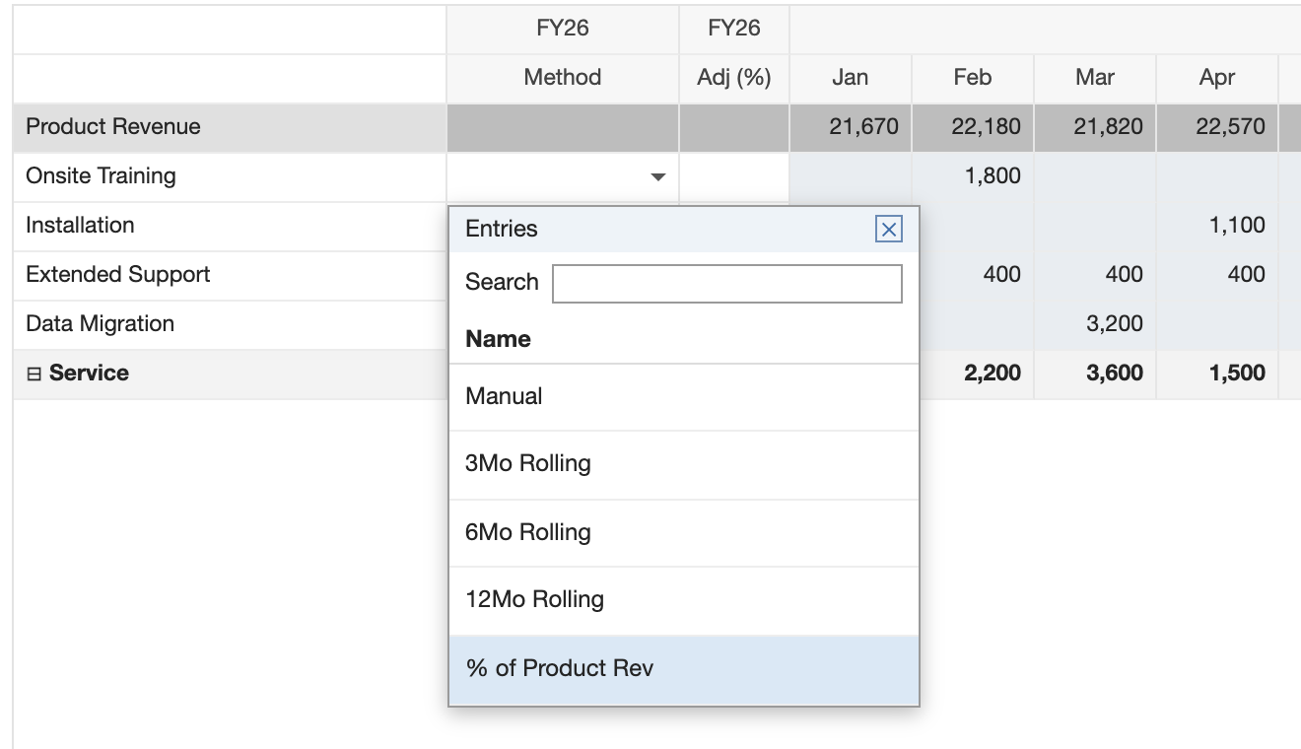
Task: Choose % of Product Rev entry
Action: tap(683, 669)
